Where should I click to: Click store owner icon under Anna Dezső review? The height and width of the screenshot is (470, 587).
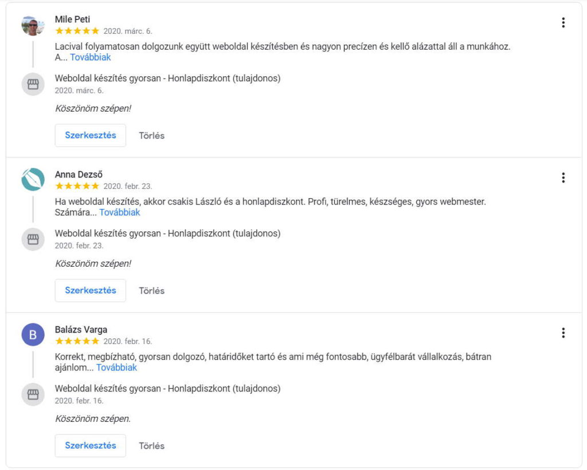(33, 239)
